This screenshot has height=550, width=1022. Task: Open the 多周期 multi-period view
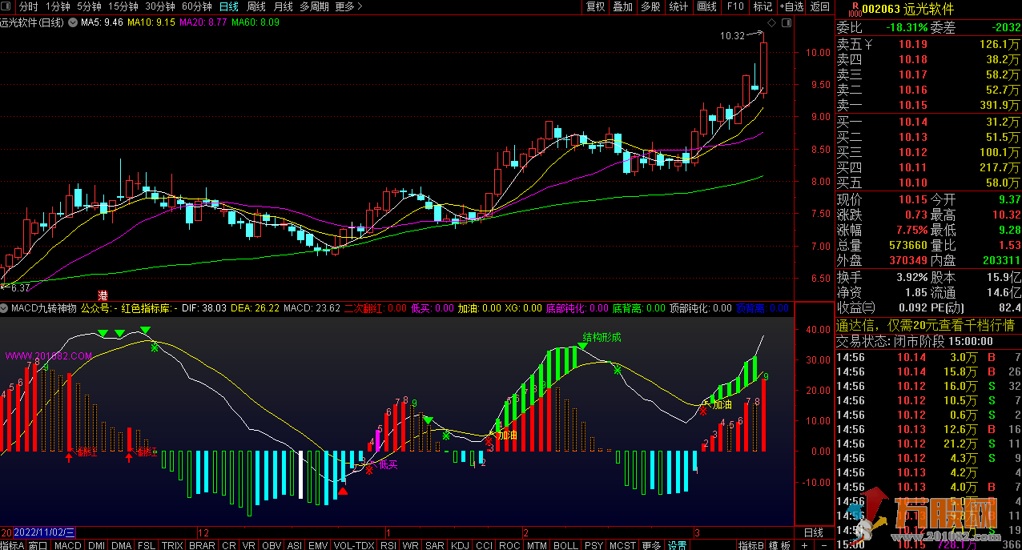(316, 6)
